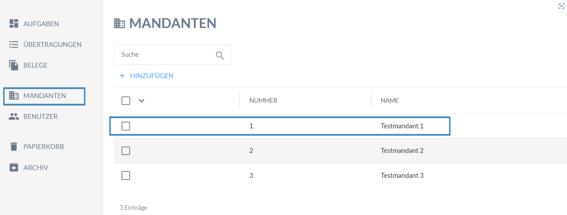This screenshot has width=567, height=215.
Task: Check the Testmandant 2 checkbox
Action: click(x=126, y=151)
